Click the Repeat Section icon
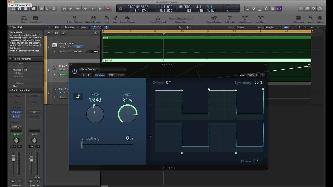This screenshot has width=333, height=187. [214, 18]
